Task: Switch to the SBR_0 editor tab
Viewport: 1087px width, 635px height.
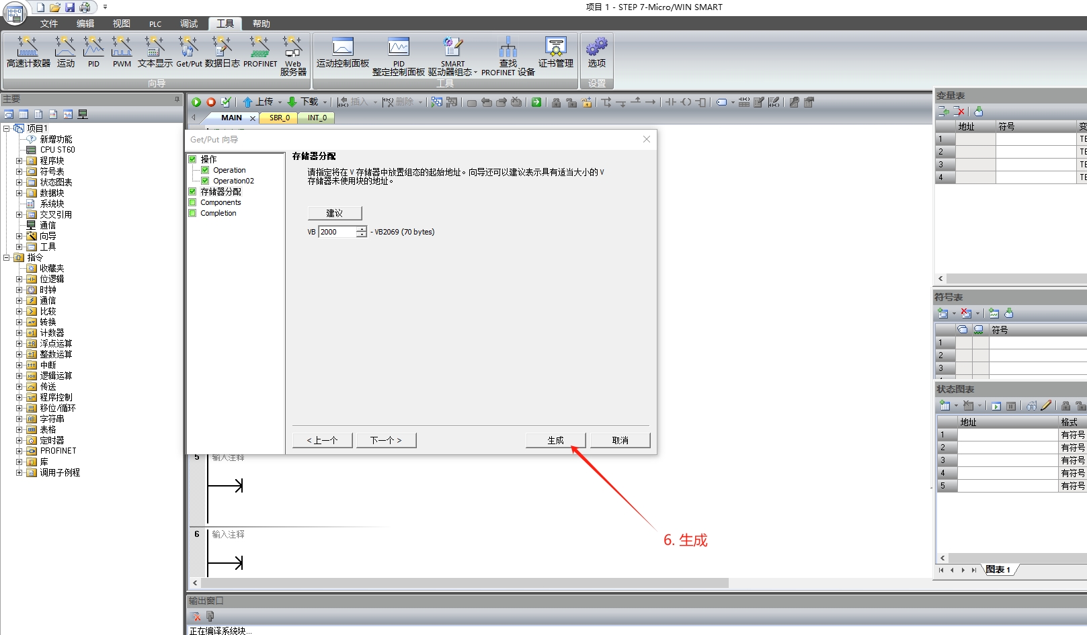Action: (280, 118)
